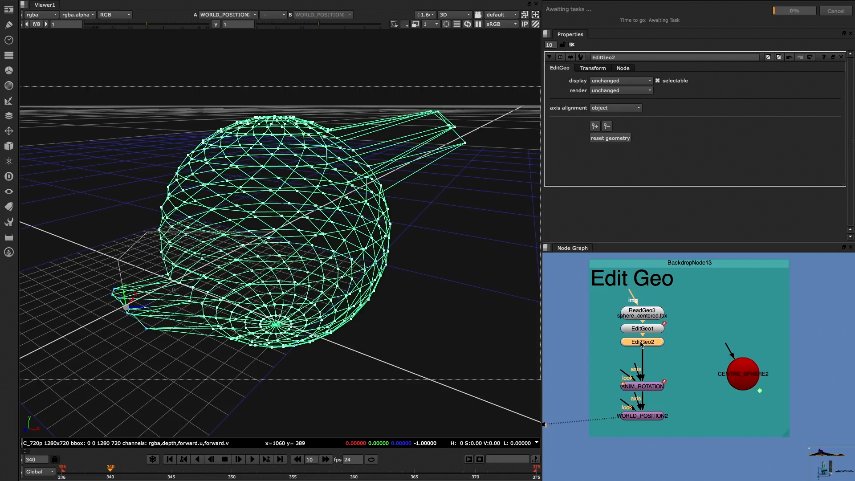Click the fps value field
Viewport: 855px width, 481px height.
[x=353, y=459]
